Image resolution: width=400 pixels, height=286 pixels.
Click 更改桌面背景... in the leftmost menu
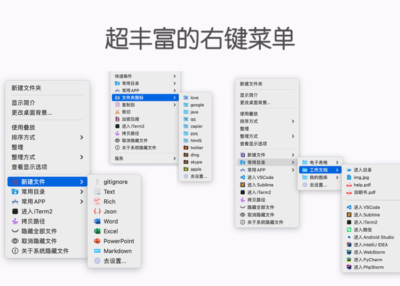click(31, 113)
